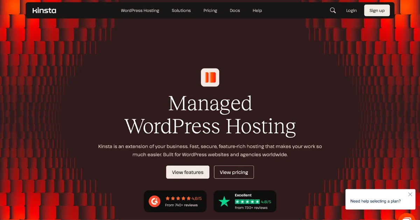Click the 'Need help selecting a plan?' message

pyautogui.click(x=376, y=201)
